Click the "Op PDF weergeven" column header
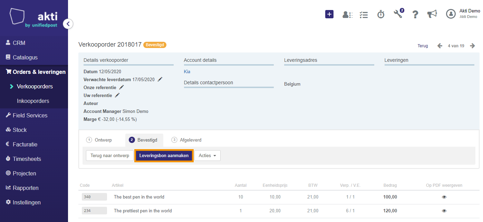The height and width of the screenshot is (222, 483). coord(444,185)
